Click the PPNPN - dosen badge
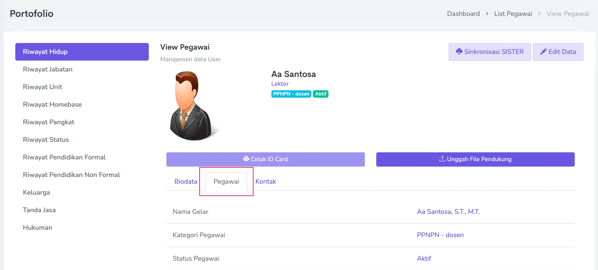This screenshot has height=270, width=598. [291, 94]
